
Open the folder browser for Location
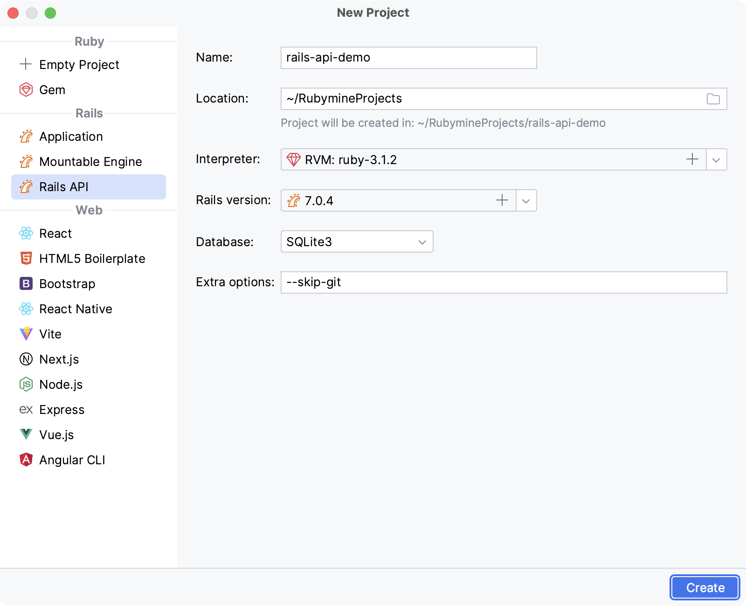pyautogui.click(x=712, y=98)
